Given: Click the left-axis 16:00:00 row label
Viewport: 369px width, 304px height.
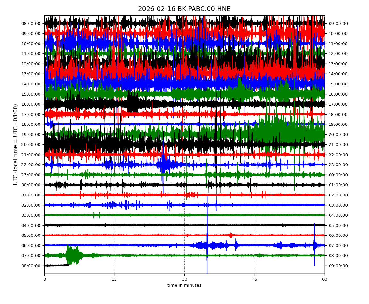Looking at the screenshot, I should click(31, 104).
